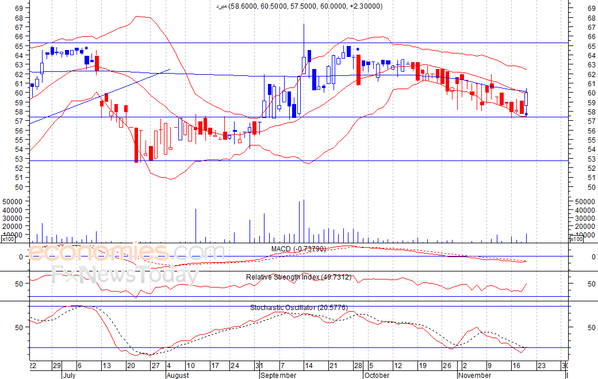Click the August month label on the time axis
This screenshot has height=379, width=598.
pyautogui.click(x=178, y=375)
